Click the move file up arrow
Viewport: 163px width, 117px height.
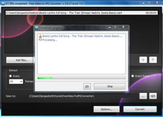(143, 60)
